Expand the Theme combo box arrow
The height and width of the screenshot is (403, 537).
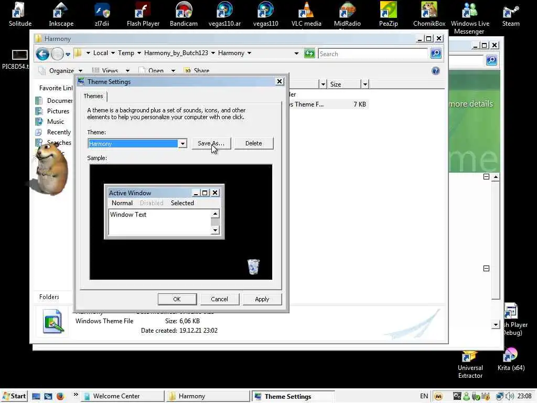(x=182, y=144)
